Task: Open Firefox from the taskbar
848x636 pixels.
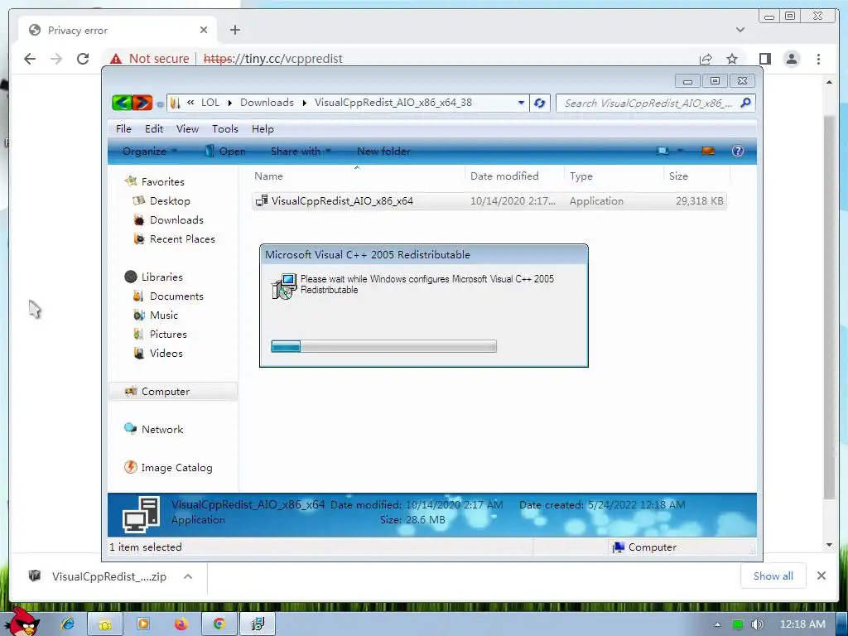Action: click(181, 624)
